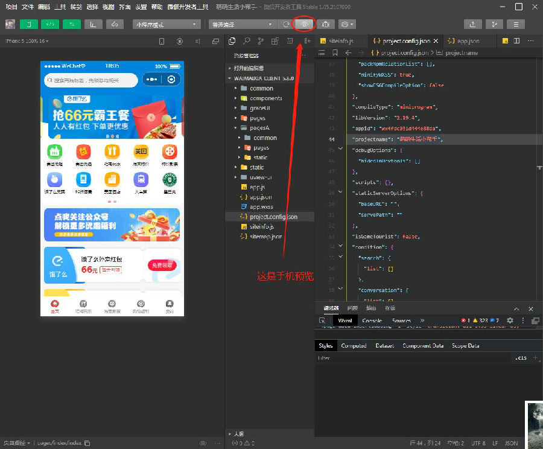This screenshot has width=543, height=449.
Task: Click the phone preview eye icon
Action: pos(304,24)
